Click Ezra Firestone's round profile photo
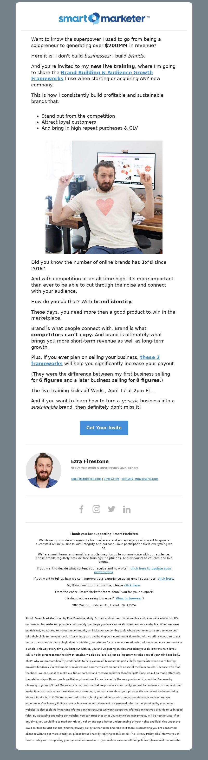208x760 pixels. (44, 470)
